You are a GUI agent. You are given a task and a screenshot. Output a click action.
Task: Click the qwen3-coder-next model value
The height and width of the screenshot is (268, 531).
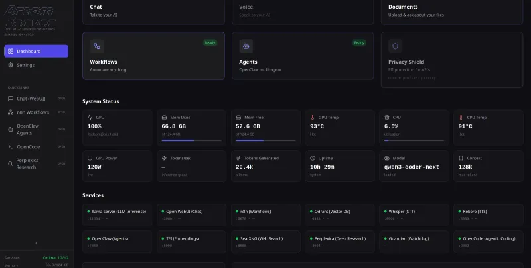[x=412, y=167]
